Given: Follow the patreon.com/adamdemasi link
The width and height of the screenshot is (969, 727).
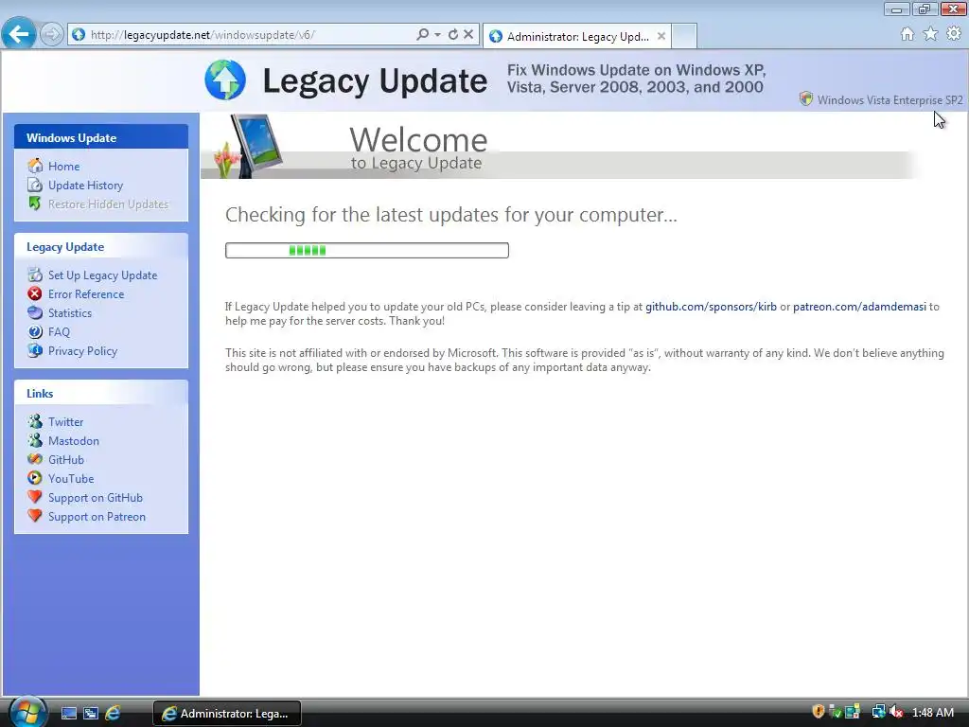Looking at the screenshot, I should 859,307.
